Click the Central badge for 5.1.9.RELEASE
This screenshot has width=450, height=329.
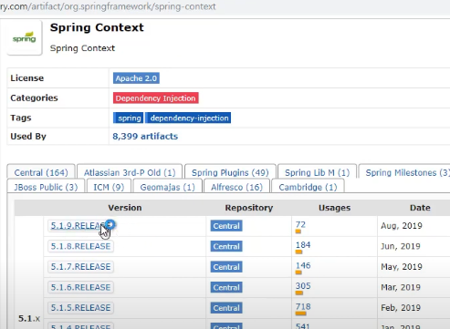point(226,226)
